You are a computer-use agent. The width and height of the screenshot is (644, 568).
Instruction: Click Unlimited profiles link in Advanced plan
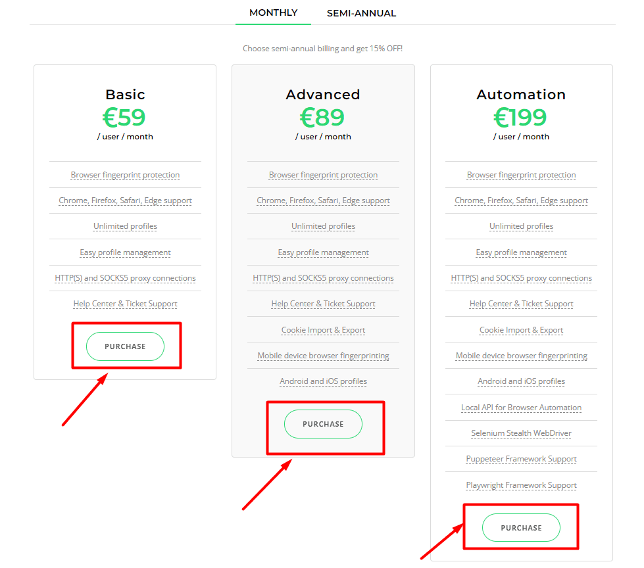point(323,226)
